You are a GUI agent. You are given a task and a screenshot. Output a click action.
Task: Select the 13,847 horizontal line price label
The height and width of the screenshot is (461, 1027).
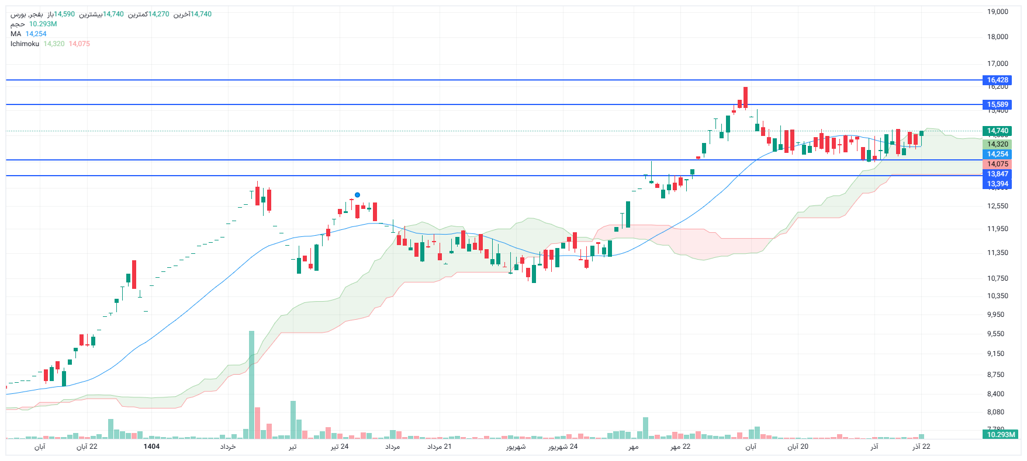[997, 174]
